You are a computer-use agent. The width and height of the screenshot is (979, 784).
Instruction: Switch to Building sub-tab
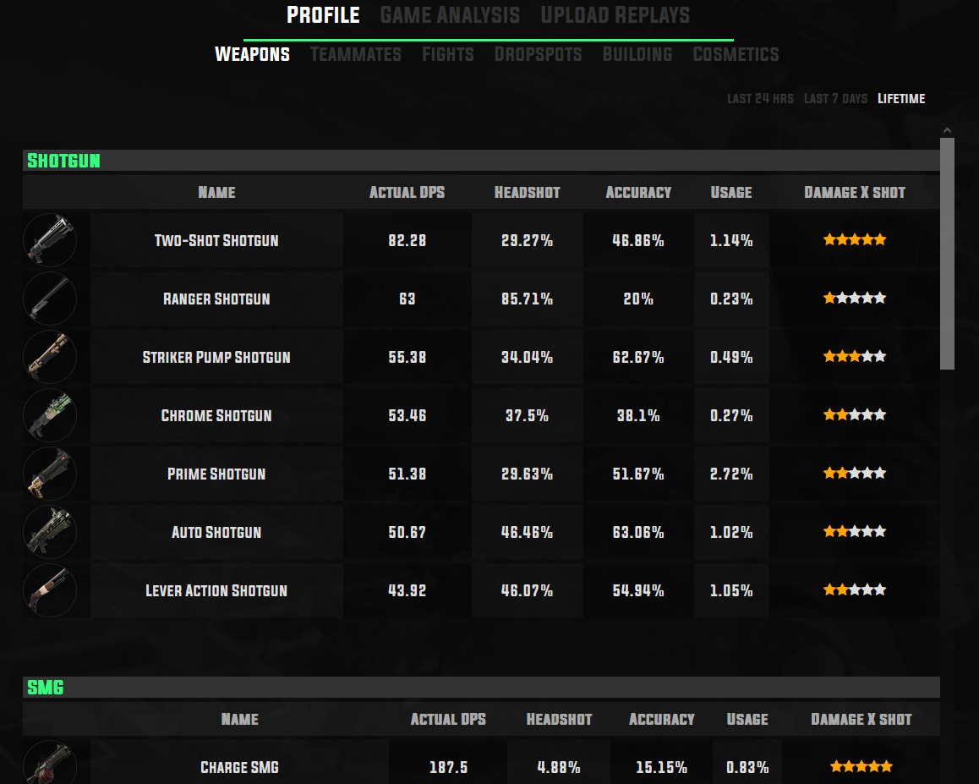(637, 54)
